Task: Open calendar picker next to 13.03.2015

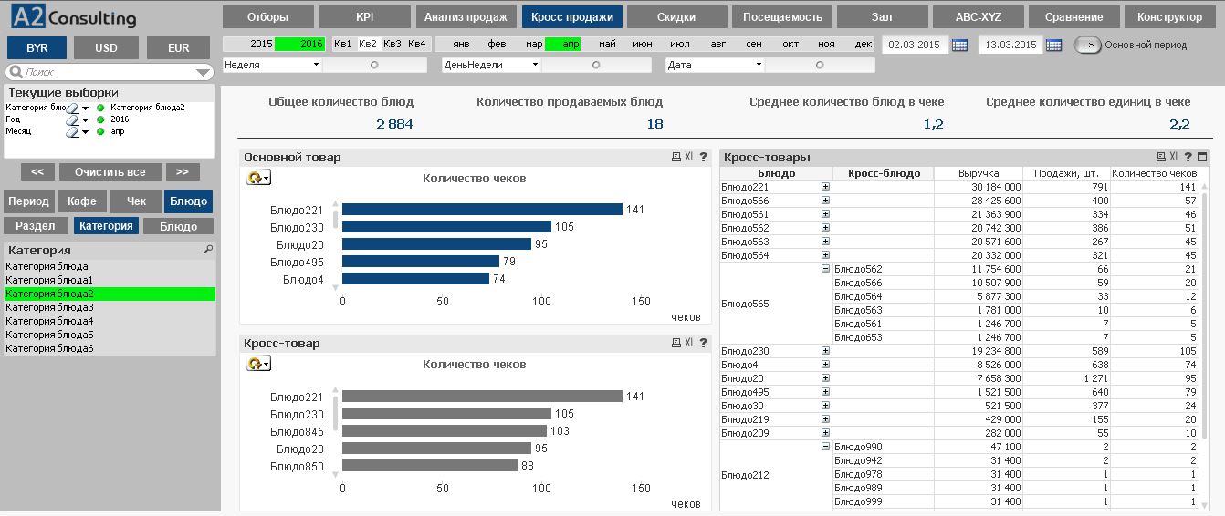Action: click(1054, 45)
